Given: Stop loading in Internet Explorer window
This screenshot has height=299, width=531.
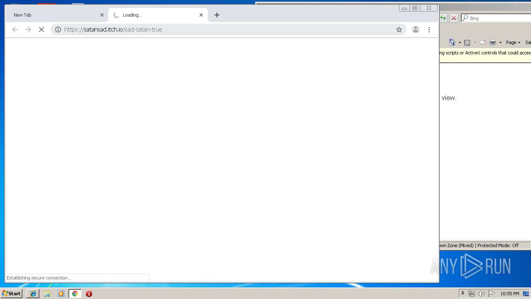Looking at the screenshot, I should 454,18.
